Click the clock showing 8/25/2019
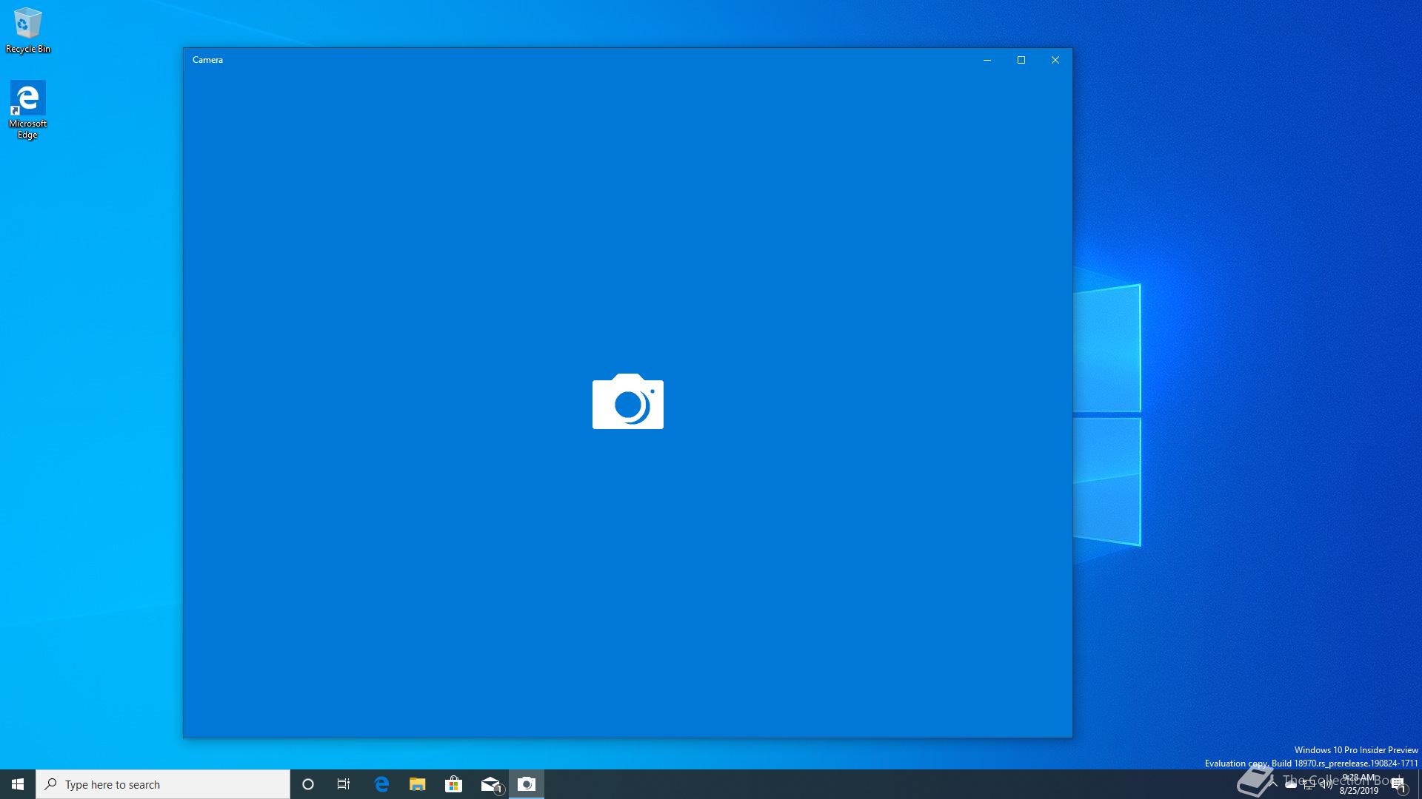Image resolution: width=1422 pixels, height=799 pixels. click(x=1358, y=784)
